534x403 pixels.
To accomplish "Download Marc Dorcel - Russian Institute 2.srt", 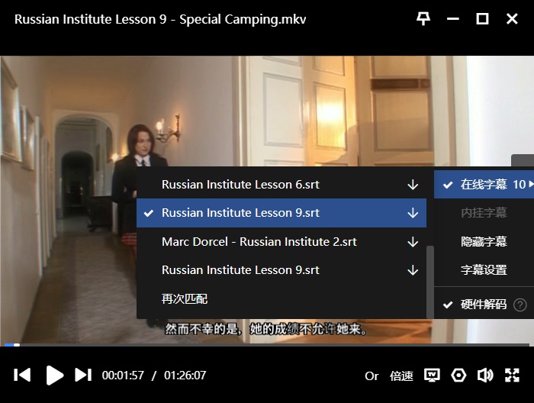I will (x=413, y=242).
